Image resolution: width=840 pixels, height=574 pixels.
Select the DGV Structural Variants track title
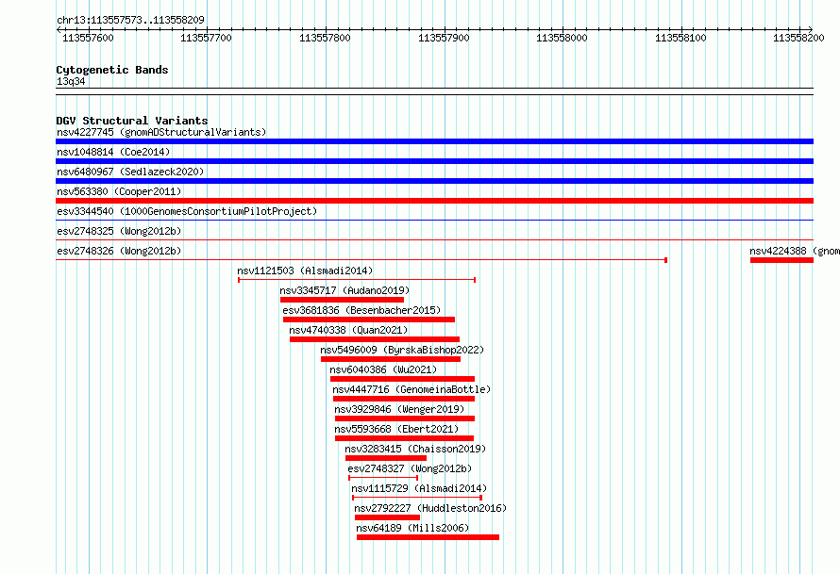click(x=132, y=121)
